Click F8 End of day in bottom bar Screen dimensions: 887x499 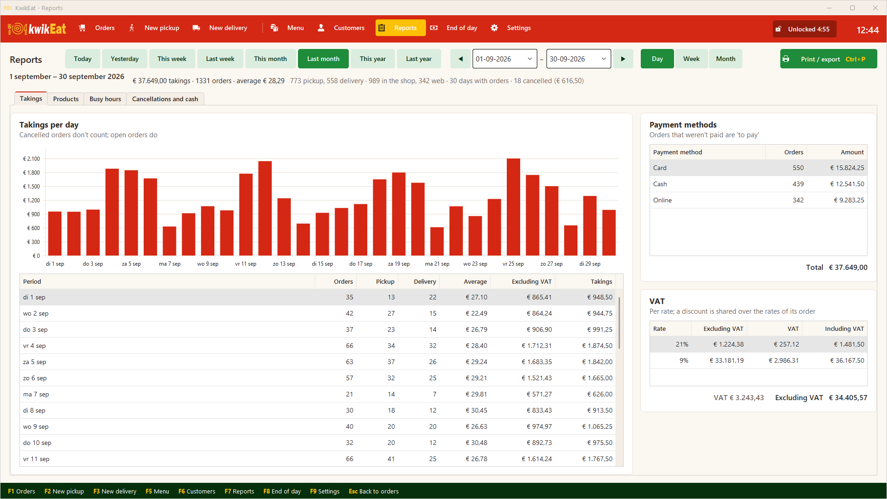[282, 491]
